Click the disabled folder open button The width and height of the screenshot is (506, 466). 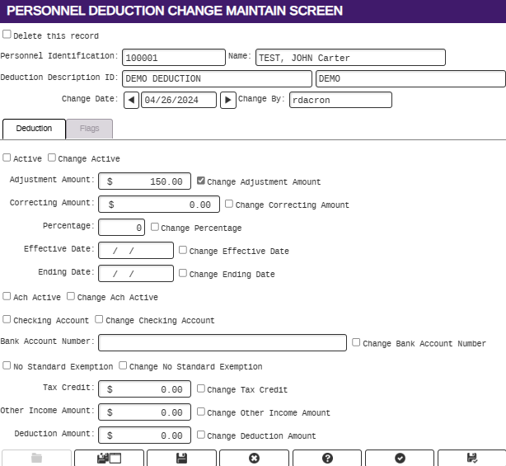point(36,458)
